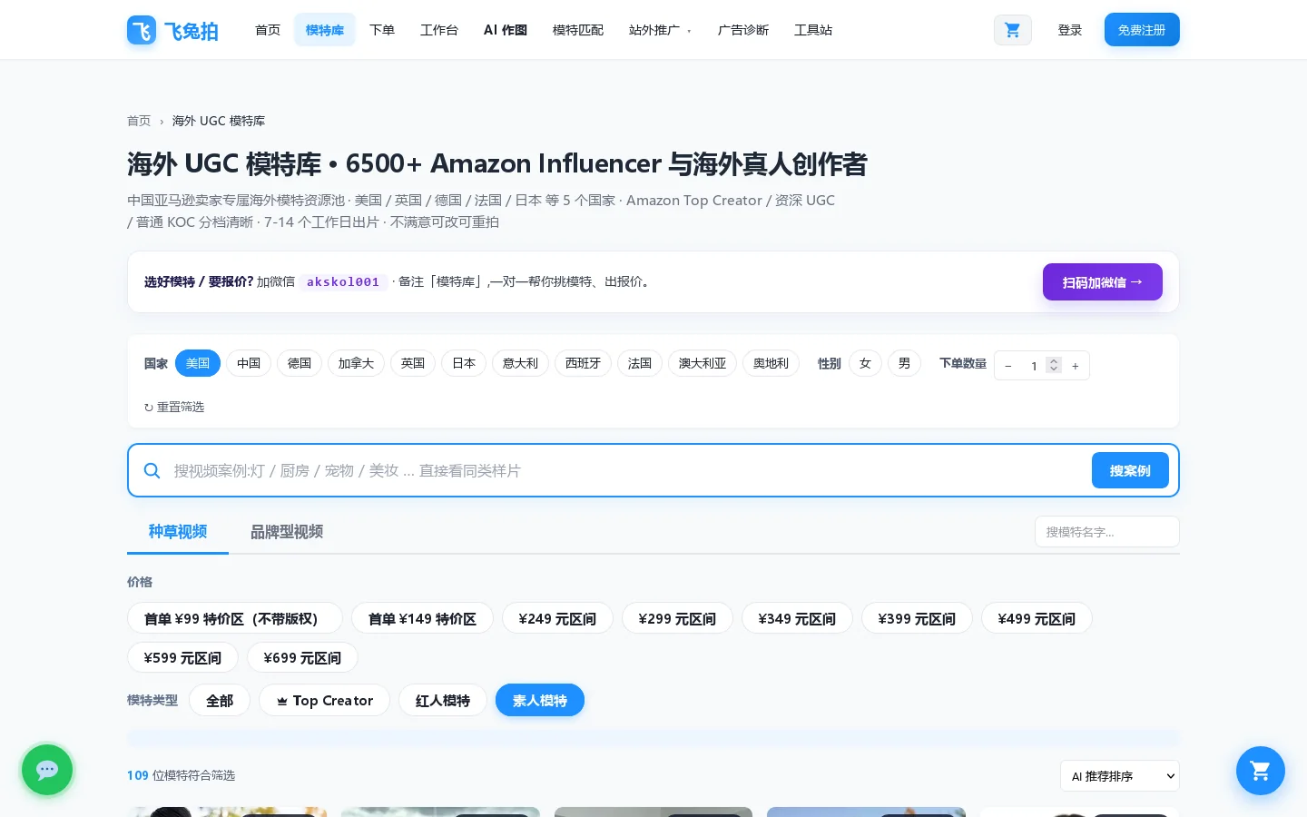Click 登录 login link
The height and width of the screenshot is (817, 1307).
point(1070,30)
